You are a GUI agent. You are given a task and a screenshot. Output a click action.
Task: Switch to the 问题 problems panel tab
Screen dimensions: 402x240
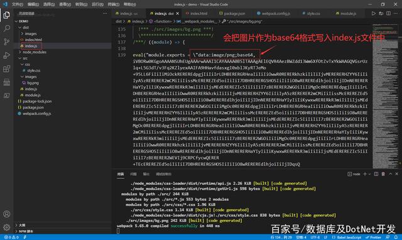point(133,174)
